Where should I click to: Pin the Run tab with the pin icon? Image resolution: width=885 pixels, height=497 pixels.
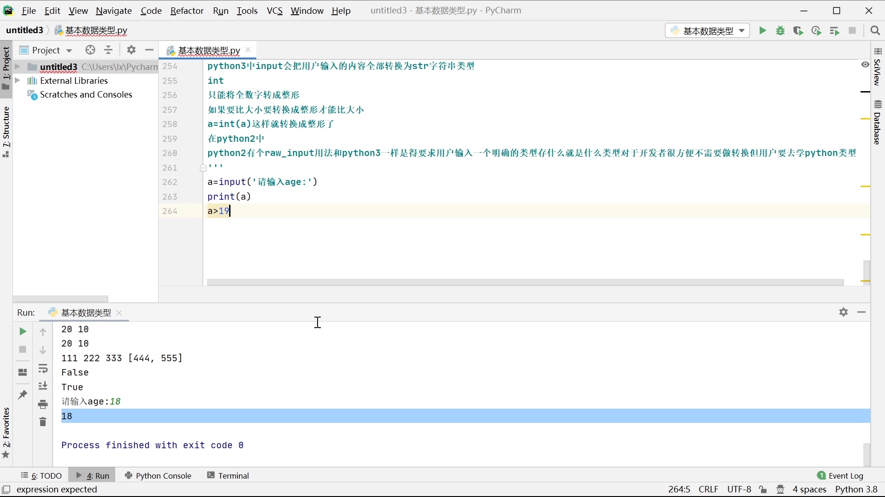click(x=22, y=395)
